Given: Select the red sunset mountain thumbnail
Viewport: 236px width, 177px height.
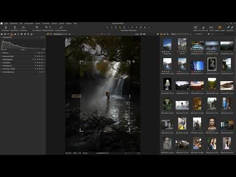Looking at the screenshot, I should (x=197, y=85).
